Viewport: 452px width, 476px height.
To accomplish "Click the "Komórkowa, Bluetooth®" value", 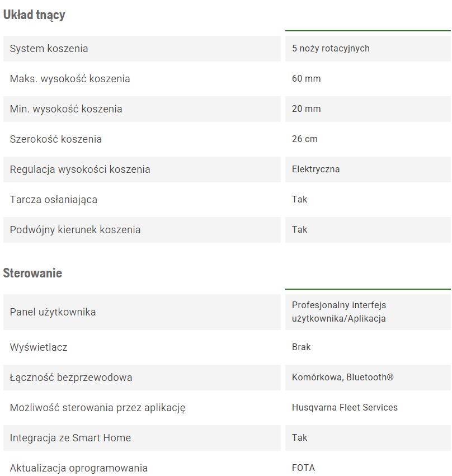I will pyautogui.click(x=343, y=378).
